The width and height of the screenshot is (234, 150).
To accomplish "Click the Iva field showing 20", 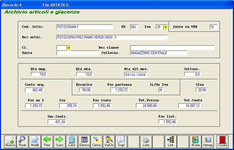I will pos(159,27).
